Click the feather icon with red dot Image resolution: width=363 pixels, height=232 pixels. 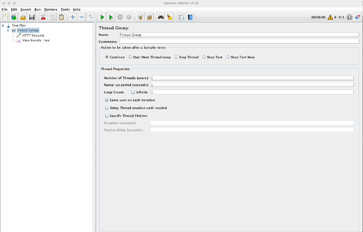coord(358,17)
